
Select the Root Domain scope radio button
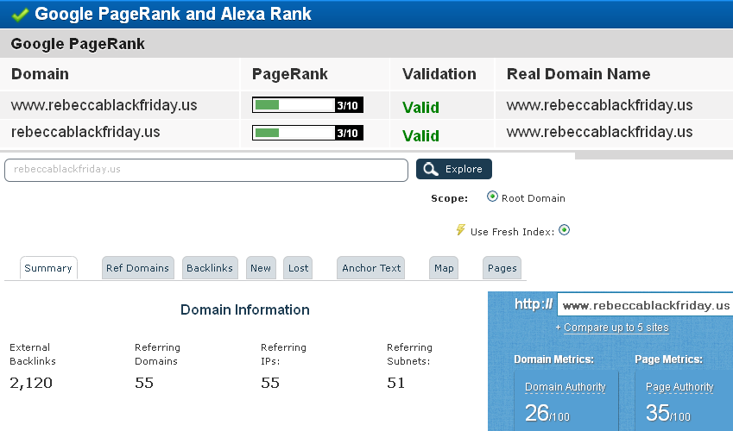tap(492, 197)
